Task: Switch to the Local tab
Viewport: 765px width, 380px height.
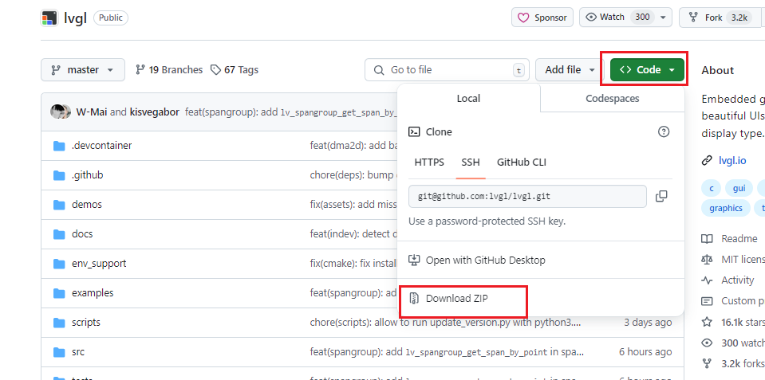Action: 468,99
